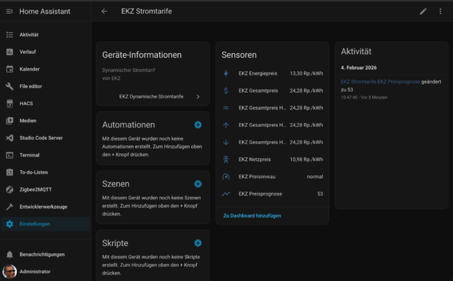The width and height of the screenshot is (453, 281).
Task: Add a new script with plus icon
Action: pos(198,243)
